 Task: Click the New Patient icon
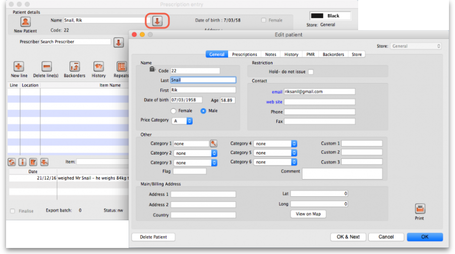click(x=25, y=22)
